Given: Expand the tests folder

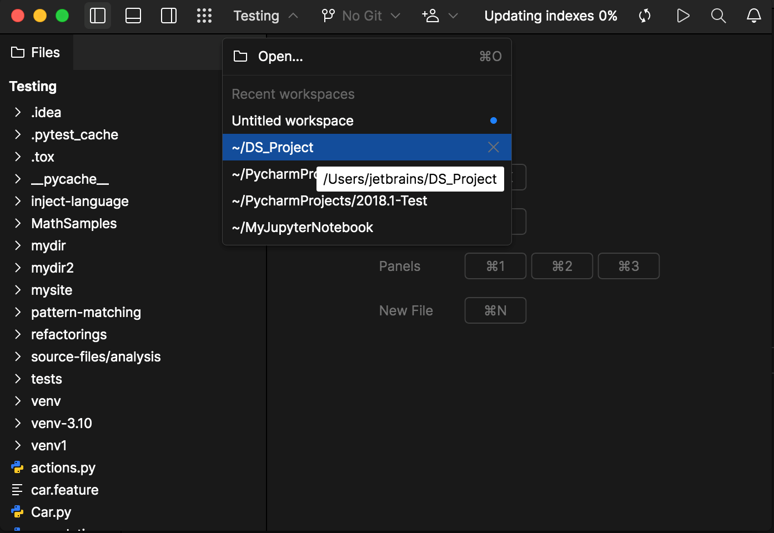Looking at the screenshot, I should coord(17,379).
